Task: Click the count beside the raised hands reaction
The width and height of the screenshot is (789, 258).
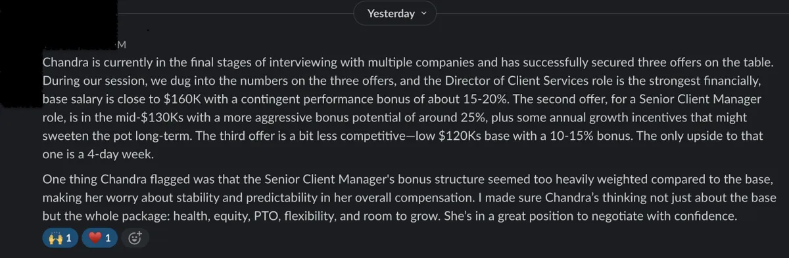Action: click(x=69, y=238)
